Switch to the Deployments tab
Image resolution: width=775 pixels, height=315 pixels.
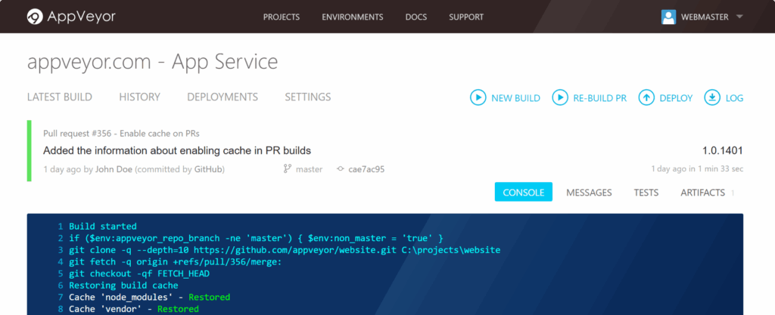223,97
